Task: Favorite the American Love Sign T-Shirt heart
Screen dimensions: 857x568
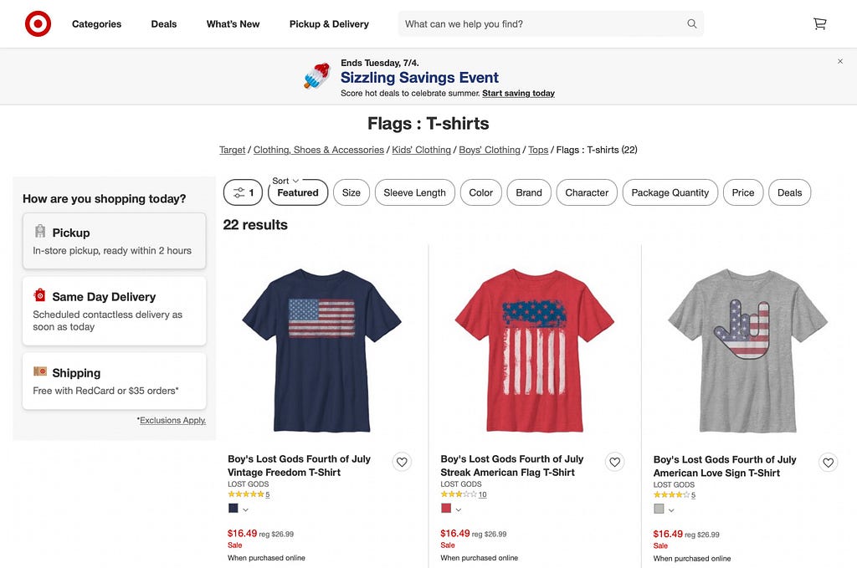Action: [828, 463]
